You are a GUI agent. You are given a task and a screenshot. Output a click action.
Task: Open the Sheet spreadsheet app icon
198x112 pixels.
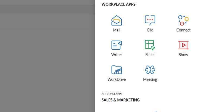150,45
